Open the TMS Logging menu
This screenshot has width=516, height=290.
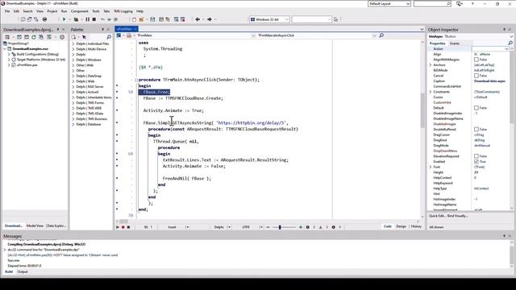123,11
